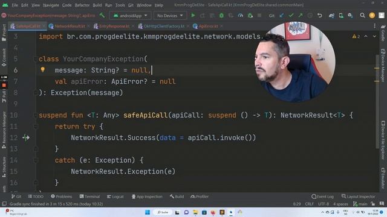Screen dimensions: 387x217
Task: Open the Navigate menu
Action: 51,5
